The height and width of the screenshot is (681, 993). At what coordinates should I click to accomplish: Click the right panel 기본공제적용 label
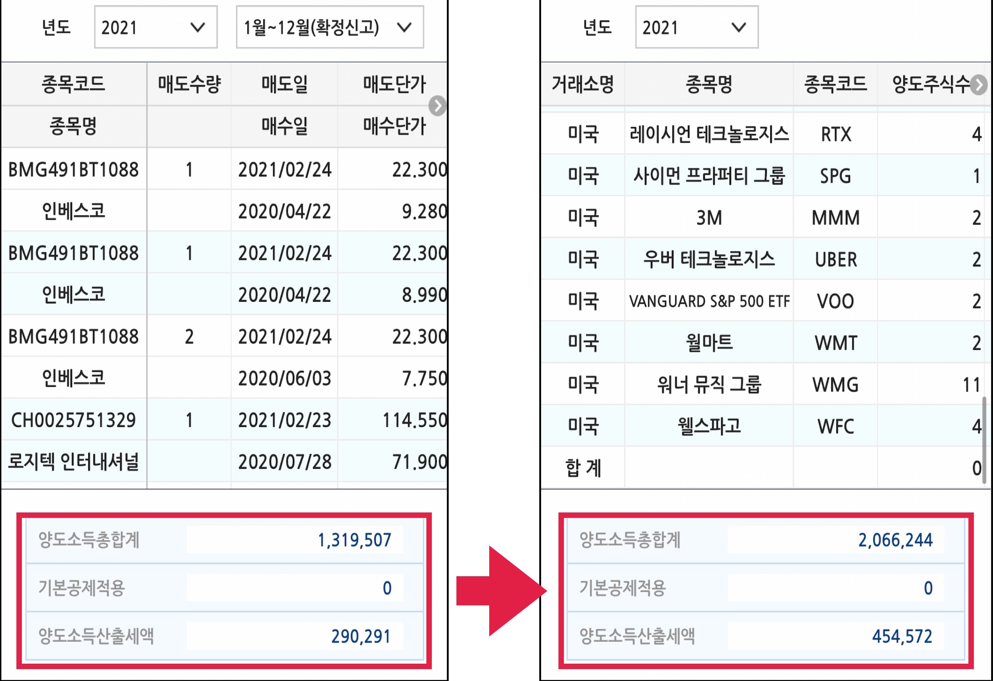pos(623,588)
